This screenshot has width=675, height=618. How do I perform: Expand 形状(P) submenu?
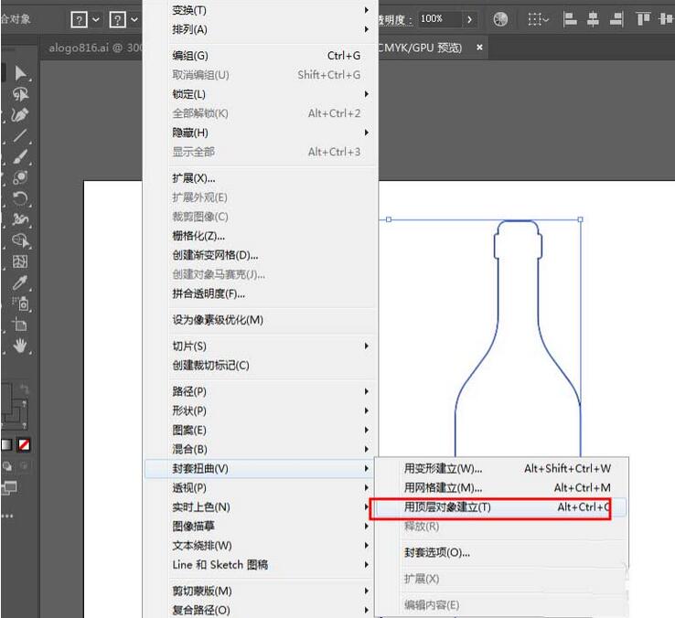coord(261,411)
